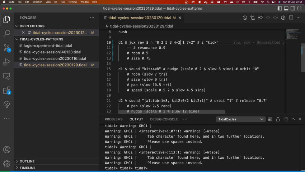Switch to the Output tab
Screen dimensions: 305x172
click(136, 119)
